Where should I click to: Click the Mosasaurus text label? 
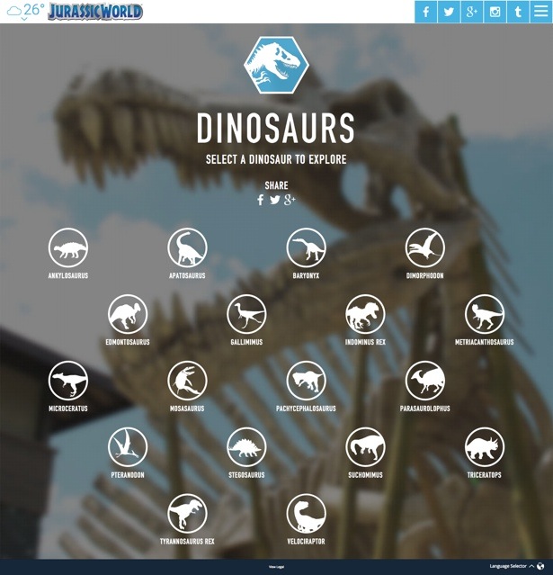[x=187, y=409]
